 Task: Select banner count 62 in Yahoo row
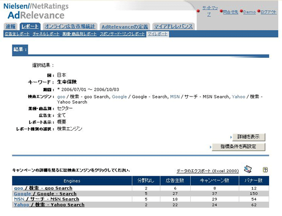coord(254,205)
